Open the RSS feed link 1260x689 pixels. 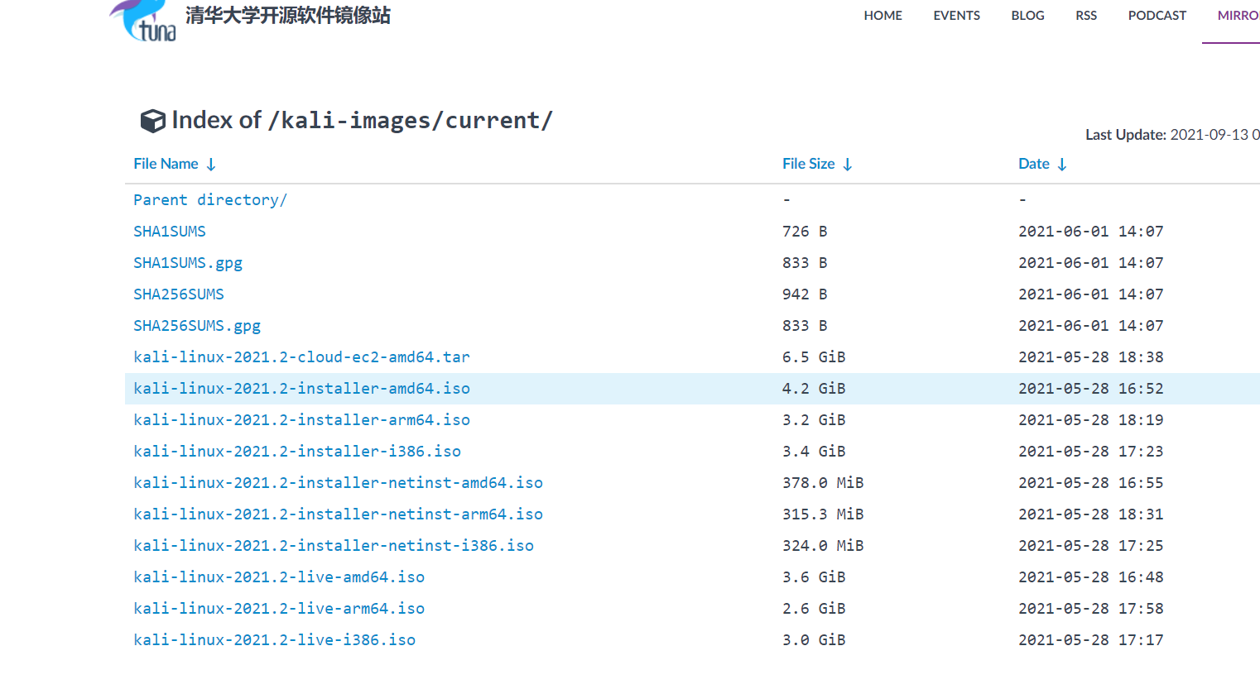[1086, 16]
